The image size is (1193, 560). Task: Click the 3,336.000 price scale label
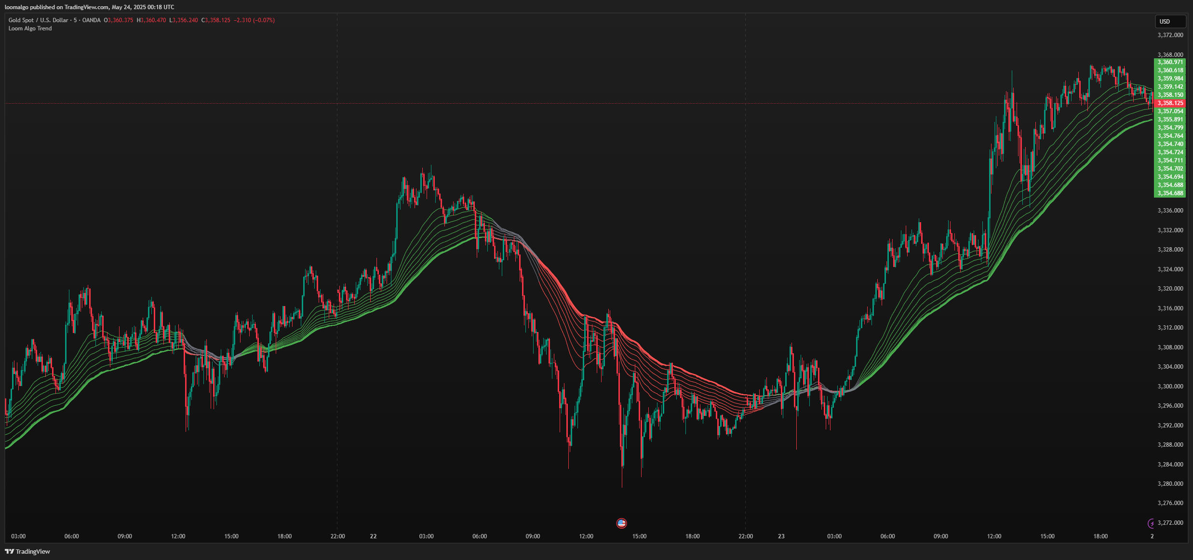[1170, 211]
